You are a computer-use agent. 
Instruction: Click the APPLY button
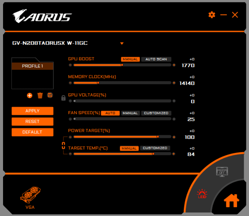[x=33, y=111]
